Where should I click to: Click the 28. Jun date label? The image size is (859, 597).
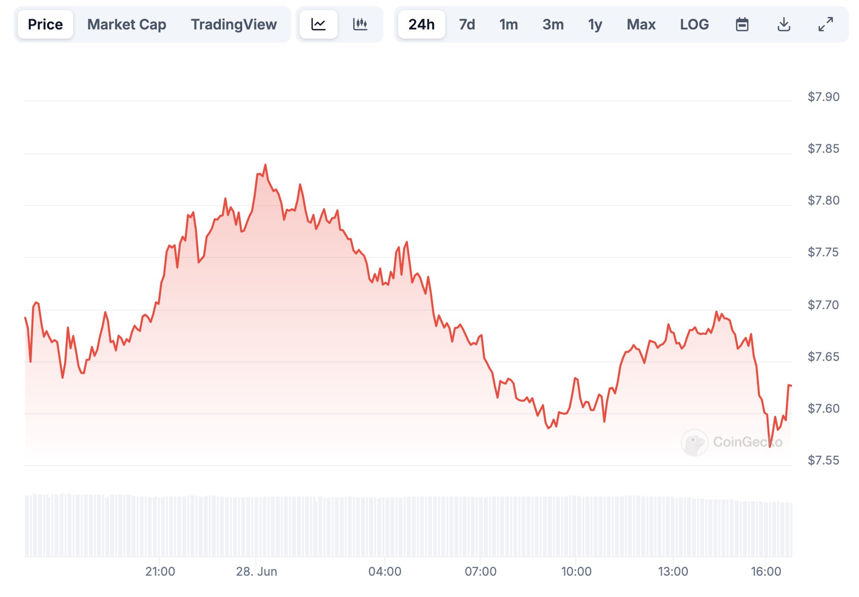(x=256, y=572)
